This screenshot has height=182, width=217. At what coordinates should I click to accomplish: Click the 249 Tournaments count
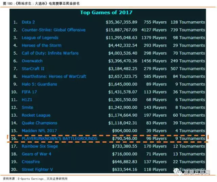[x=188, y=61]
